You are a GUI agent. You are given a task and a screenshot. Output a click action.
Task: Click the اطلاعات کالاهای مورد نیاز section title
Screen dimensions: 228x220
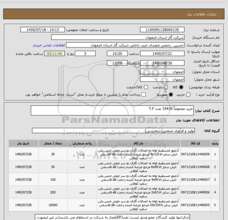click(198, 120)
